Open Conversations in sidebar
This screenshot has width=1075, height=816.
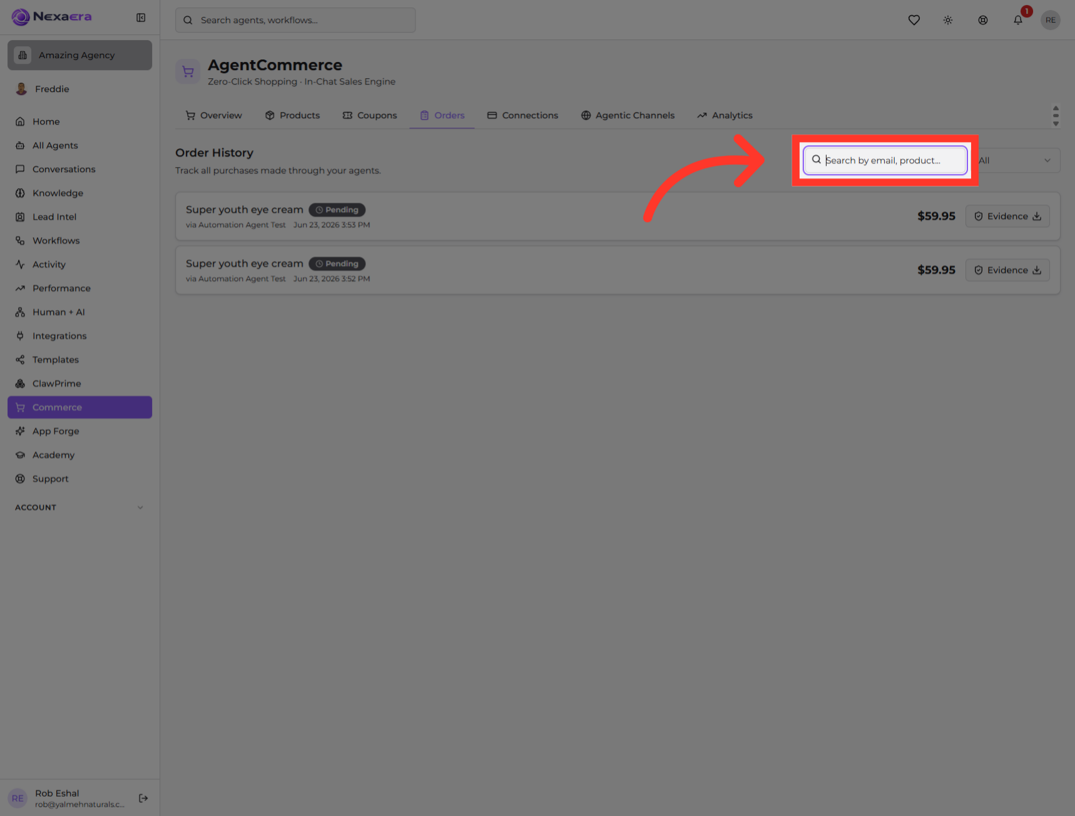point(79,169)
